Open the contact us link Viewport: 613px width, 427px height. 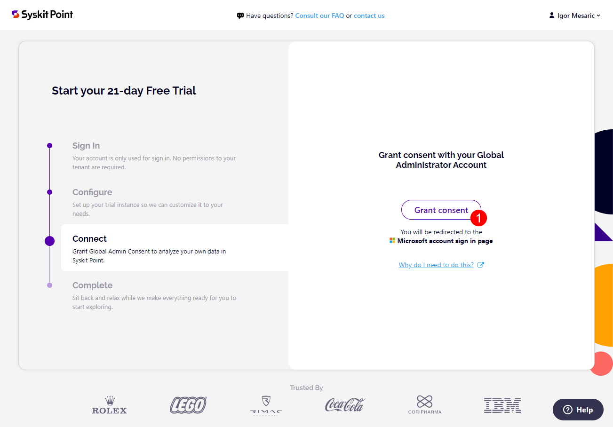coord(369,16)
